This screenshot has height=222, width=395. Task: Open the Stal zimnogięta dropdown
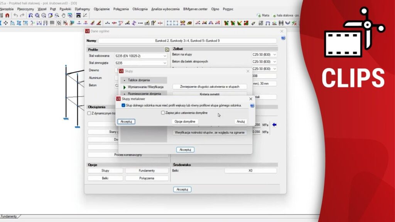click(x=165, y=63)
